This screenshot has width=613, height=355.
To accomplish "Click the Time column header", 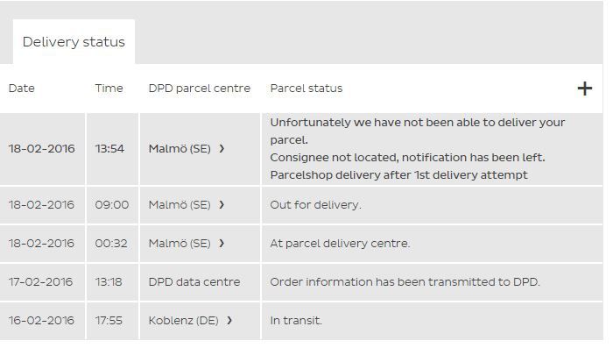I will [x=109, y=88].
